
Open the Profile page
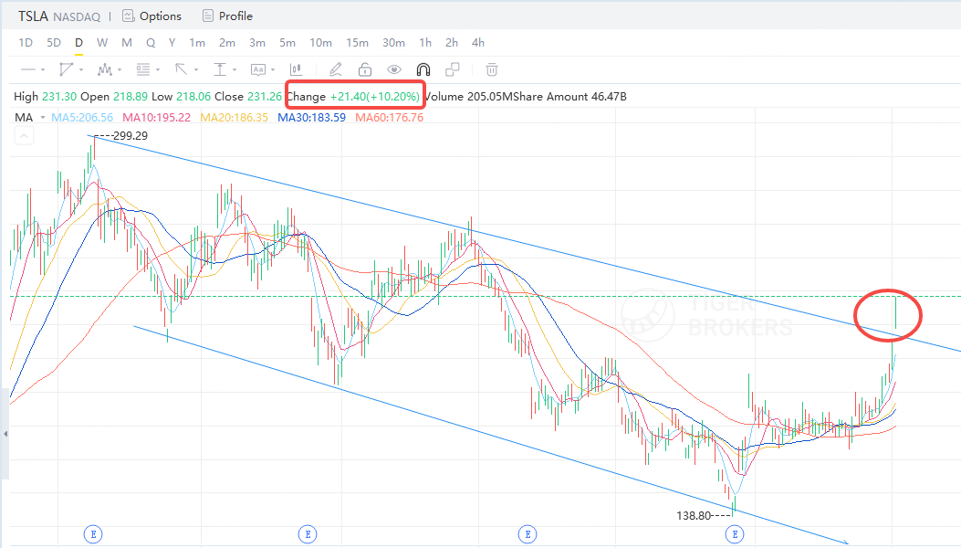[236, 16]
